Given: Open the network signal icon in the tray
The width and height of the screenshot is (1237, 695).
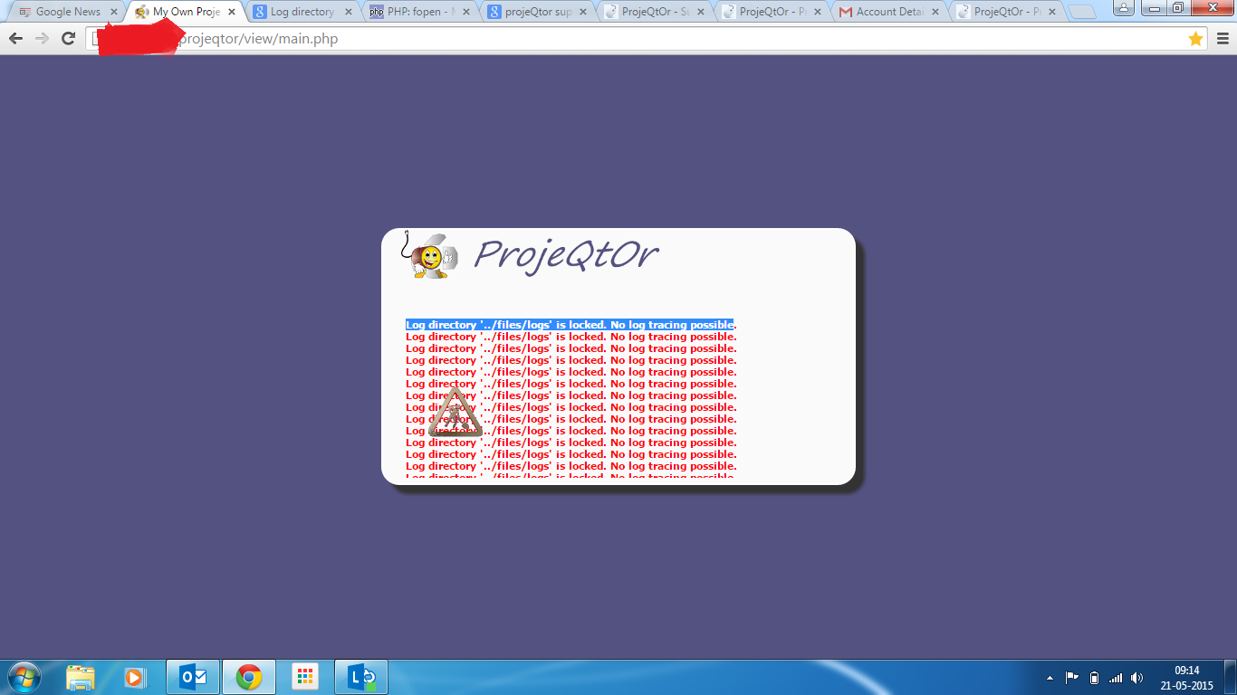Looking at the screenshot, I should click(x=1116, y=678).
